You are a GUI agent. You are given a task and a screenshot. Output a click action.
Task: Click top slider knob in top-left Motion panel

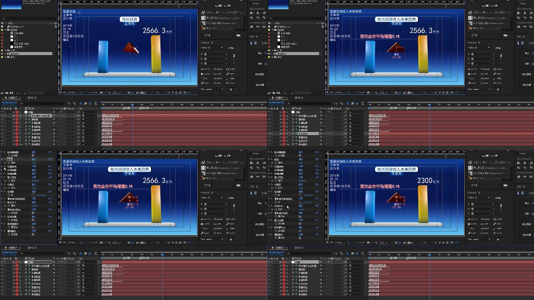coord(205,54)
